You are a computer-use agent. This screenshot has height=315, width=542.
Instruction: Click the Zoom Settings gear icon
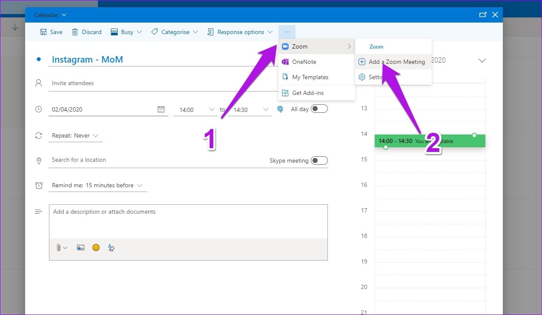pos(362,77)
